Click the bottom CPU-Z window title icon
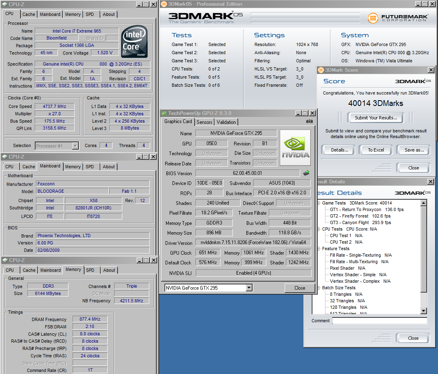Image resolution: width=438 pixels, height=374 pixels. (x=5, y=260)
